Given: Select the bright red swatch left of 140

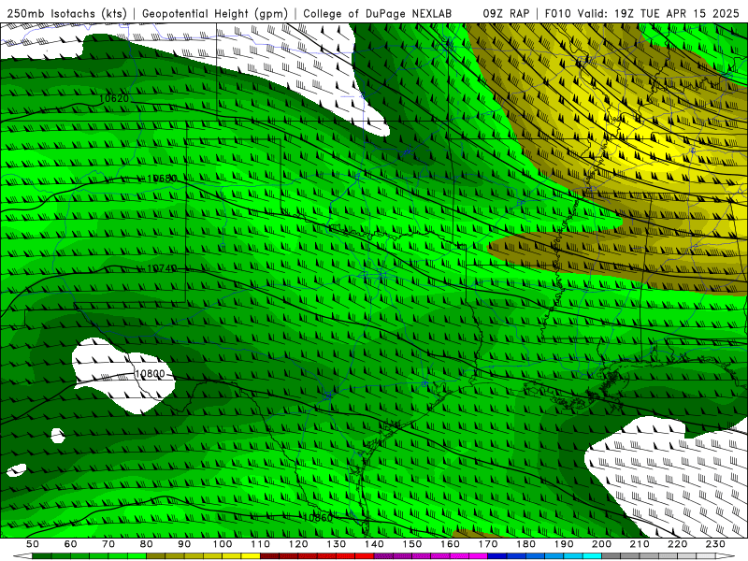Looking at the screenshot, I should pyautogui.click(x=365, y=555).
